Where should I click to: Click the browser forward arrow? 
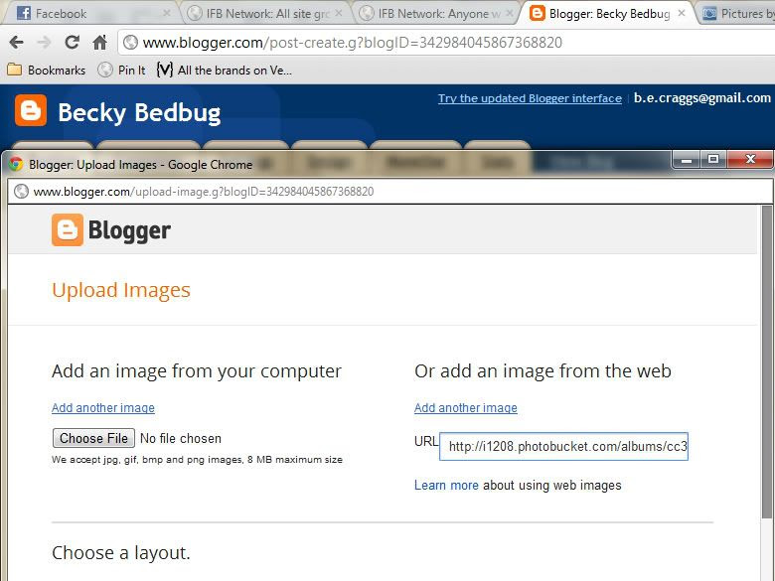44,43
